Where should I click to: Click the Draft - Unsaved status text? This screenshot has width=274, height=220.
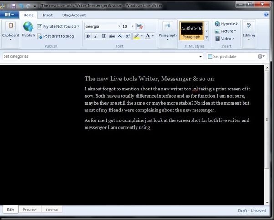[252, 211]
